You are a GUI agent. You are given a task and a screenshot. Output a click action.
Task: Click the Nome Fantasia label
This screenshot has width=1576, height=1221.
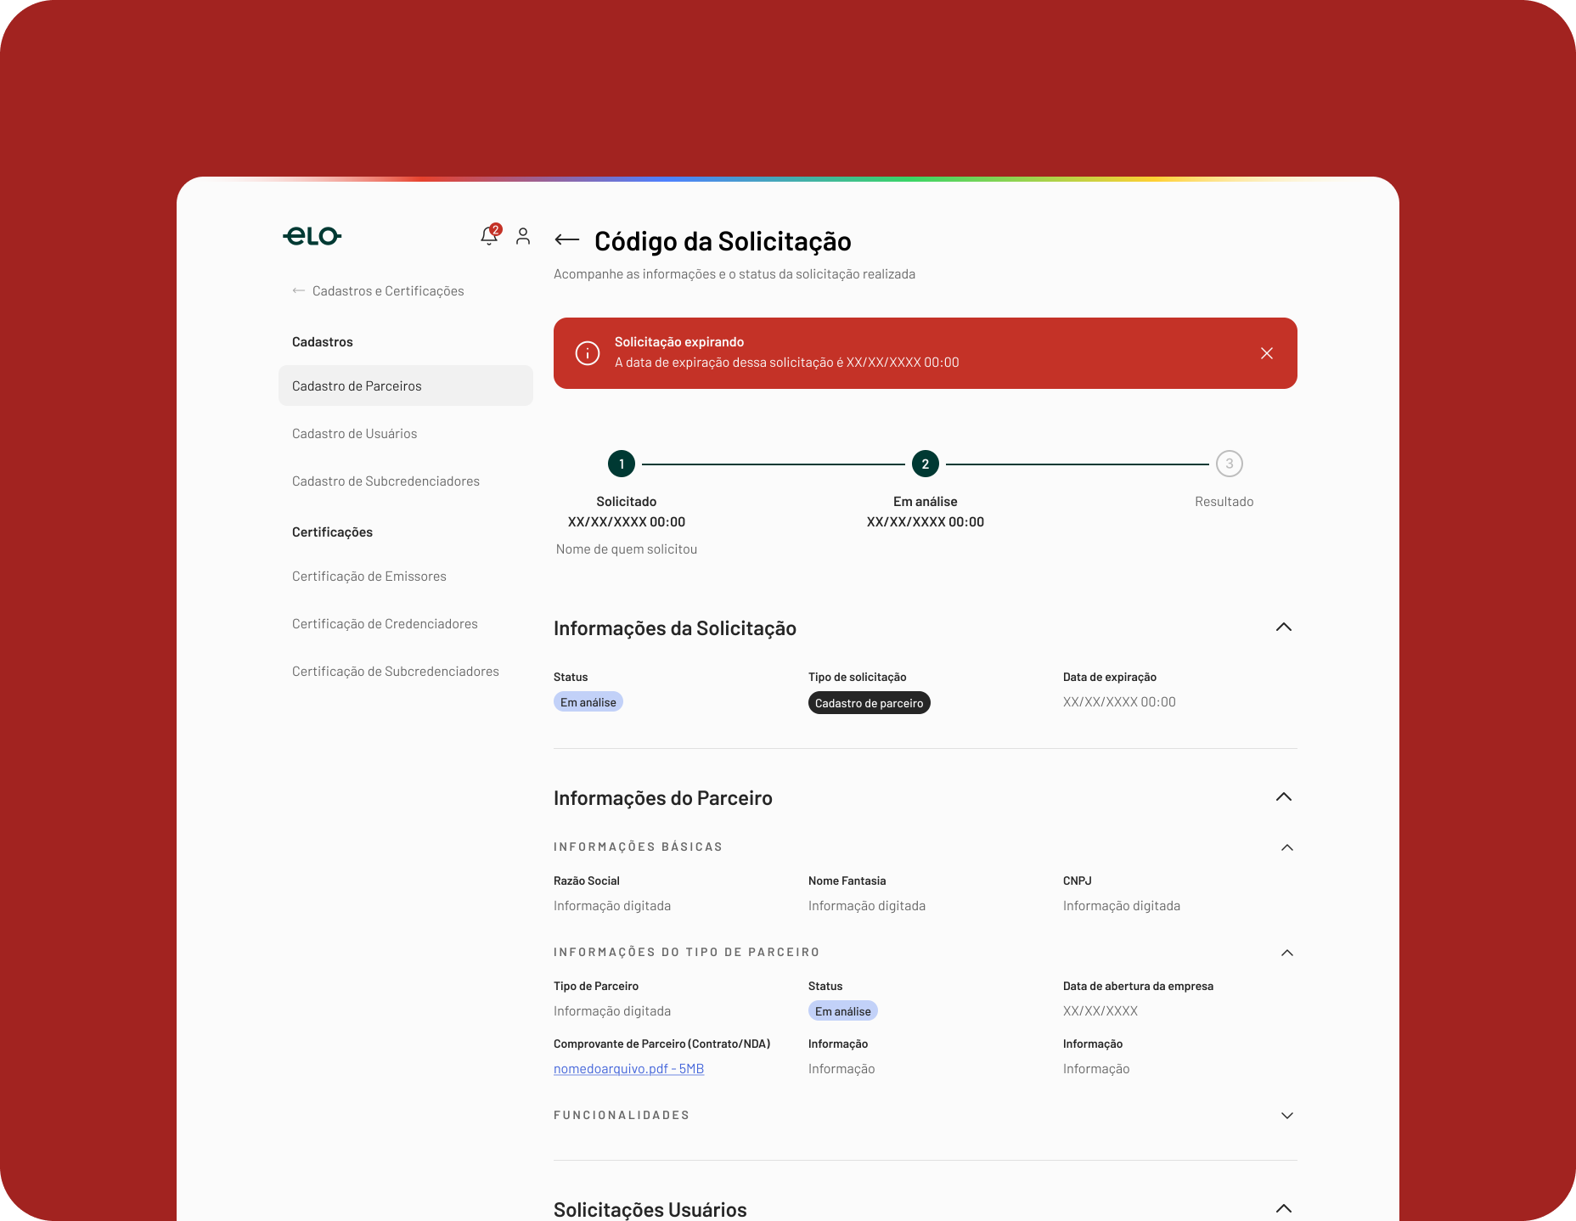[x=847, y=881]
